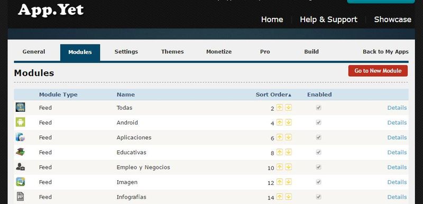Sort table by Module Type header
The width and height of the screenshot is (423, 204).
point(58,94)
